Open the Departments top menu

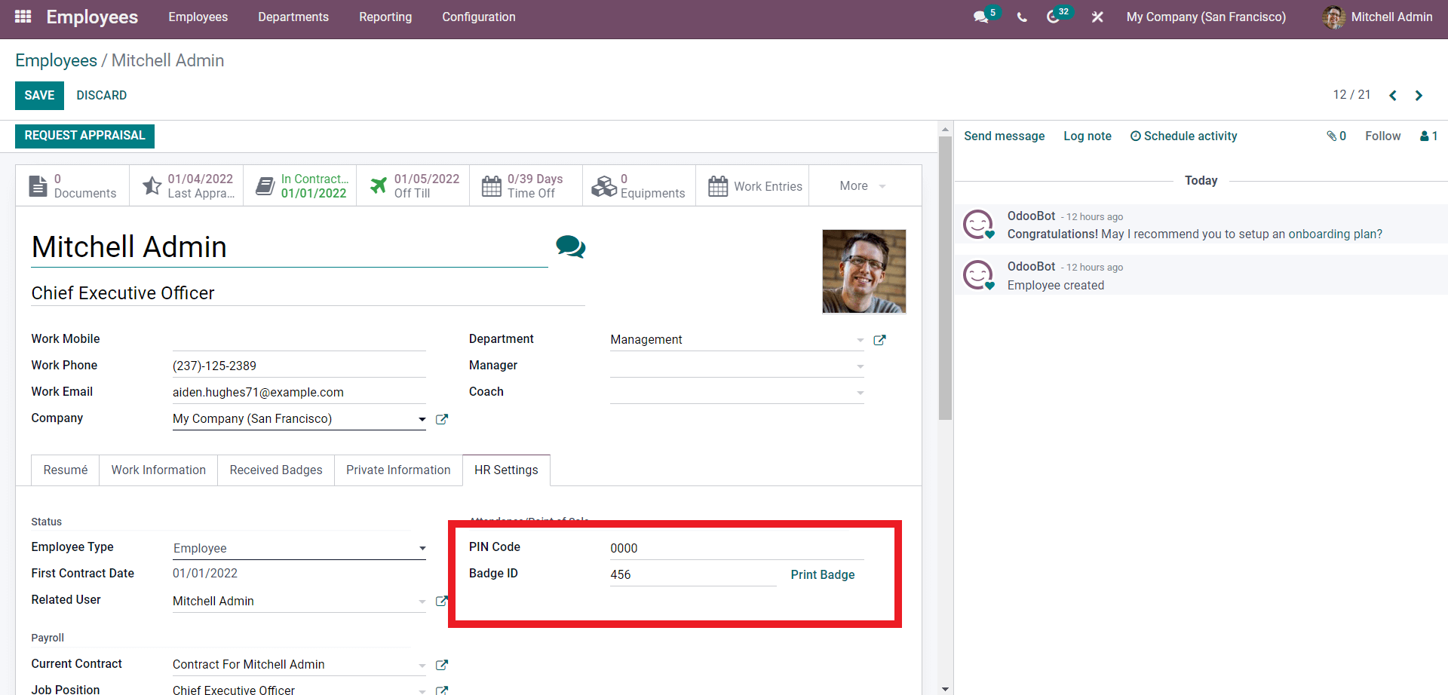pos(293,17)
